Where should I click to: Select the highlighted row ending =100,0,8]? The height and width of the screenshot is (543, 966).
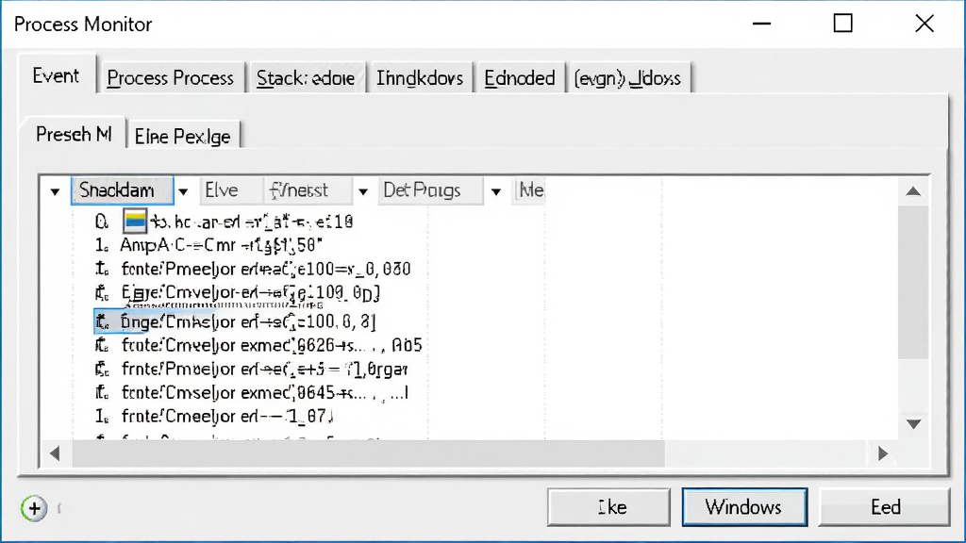coord(235,321)
